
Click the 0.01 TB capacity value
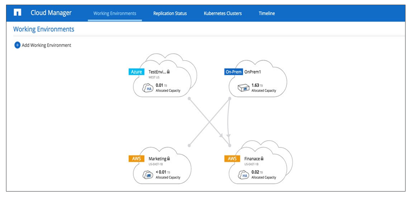[161, 85]
